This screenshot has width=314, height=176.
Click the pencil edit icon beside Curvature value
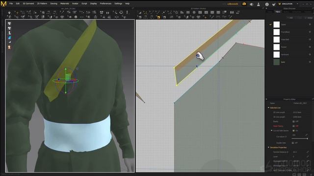(x=306, y=135)
